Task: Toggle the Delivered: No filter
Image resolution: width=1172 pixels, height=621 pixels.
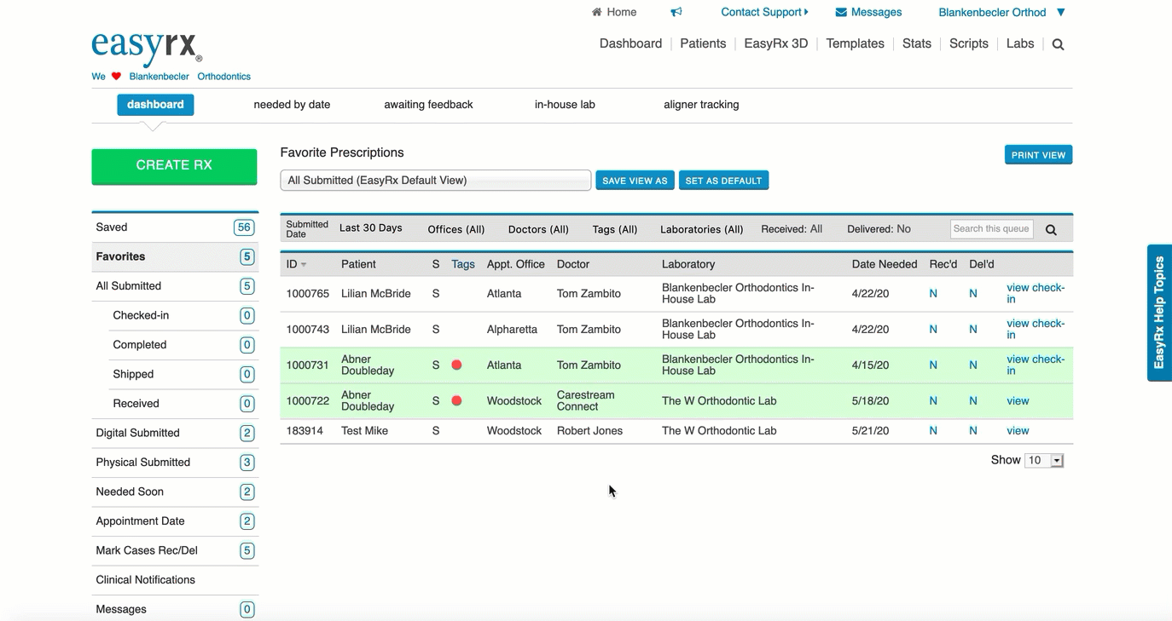Action: tap(879, 229)
